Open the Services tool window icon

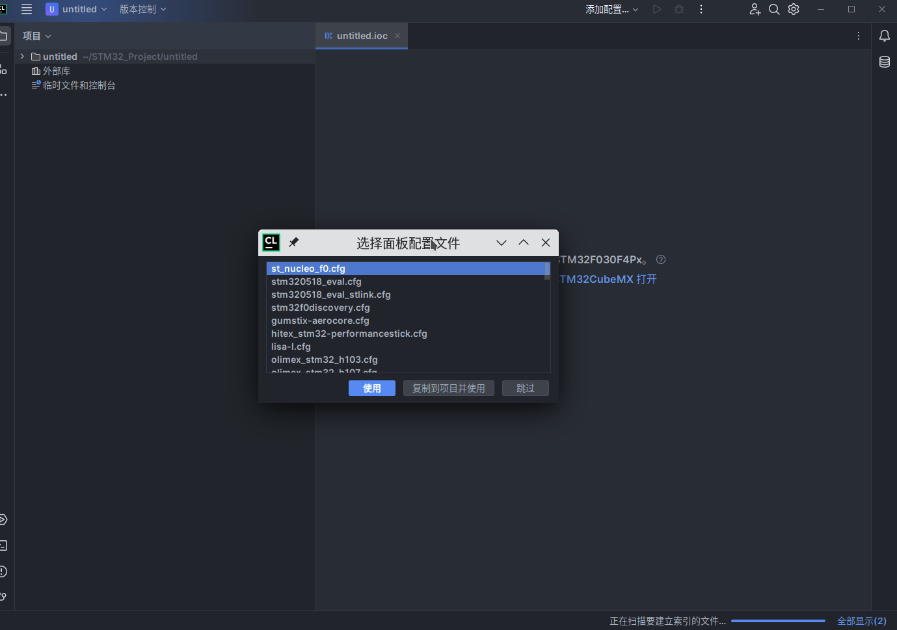click(x=4, y=519)
